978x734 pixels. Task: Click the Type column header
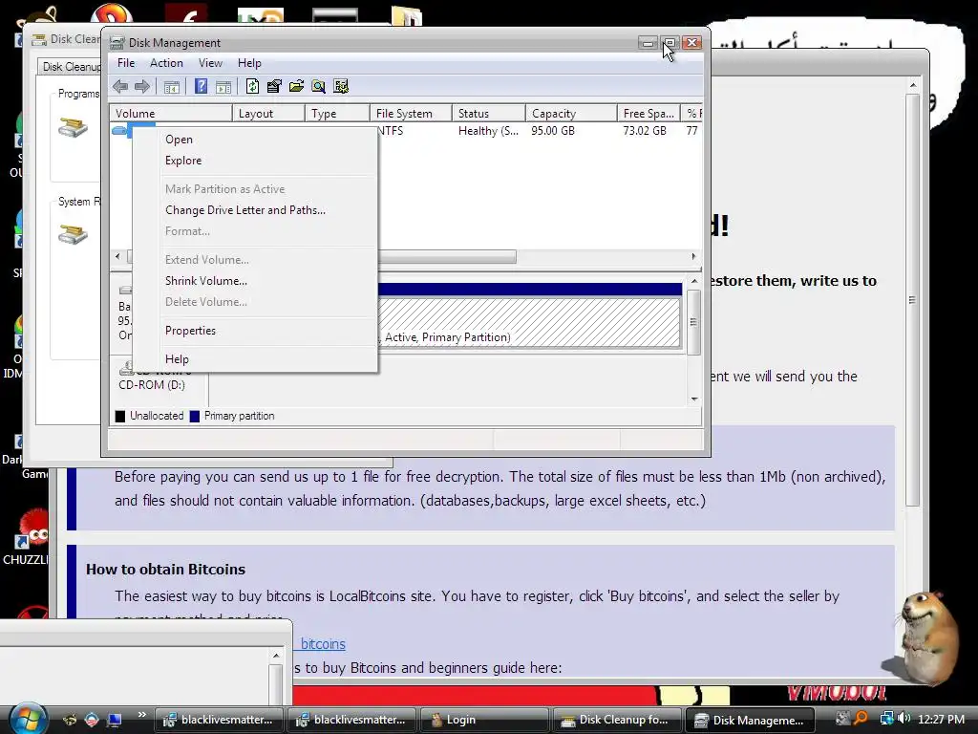click(337, 113)
